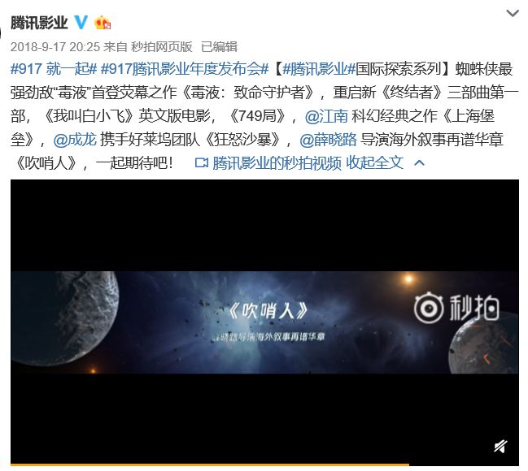This screenshot has height=471, width=528.
Task: Click the 《吹哨人》 video frame to play
Action: pyautogui.click(x=264, y=322)
